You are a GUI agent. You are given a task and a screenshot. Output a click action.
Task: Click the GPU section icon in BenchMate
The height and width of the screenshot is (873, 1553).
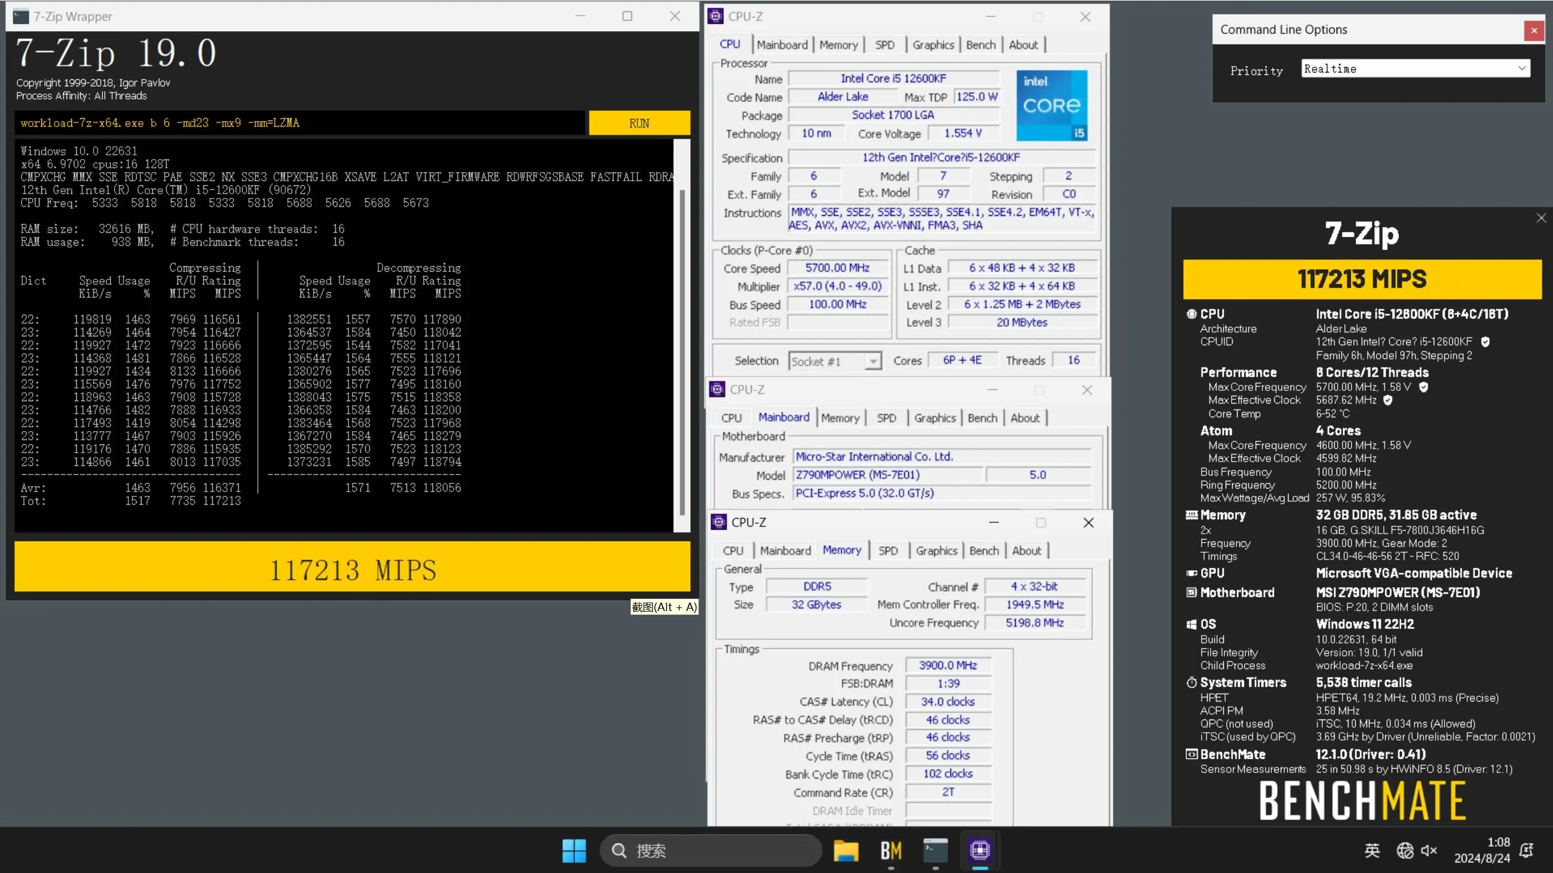click(x=1191, y=573)
